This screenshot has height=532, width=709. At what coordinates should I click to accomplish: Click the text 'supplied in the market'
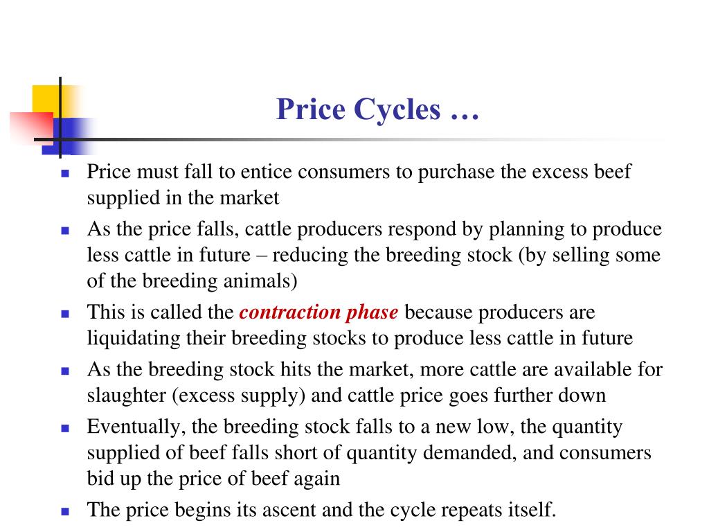coord(183,198)
